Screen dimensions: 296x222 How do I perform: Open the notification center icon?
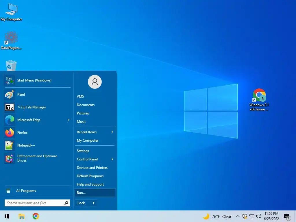287,217
